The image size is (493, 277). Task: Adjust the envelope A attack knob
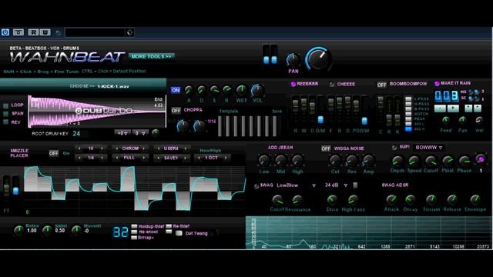tap(188, 91)
